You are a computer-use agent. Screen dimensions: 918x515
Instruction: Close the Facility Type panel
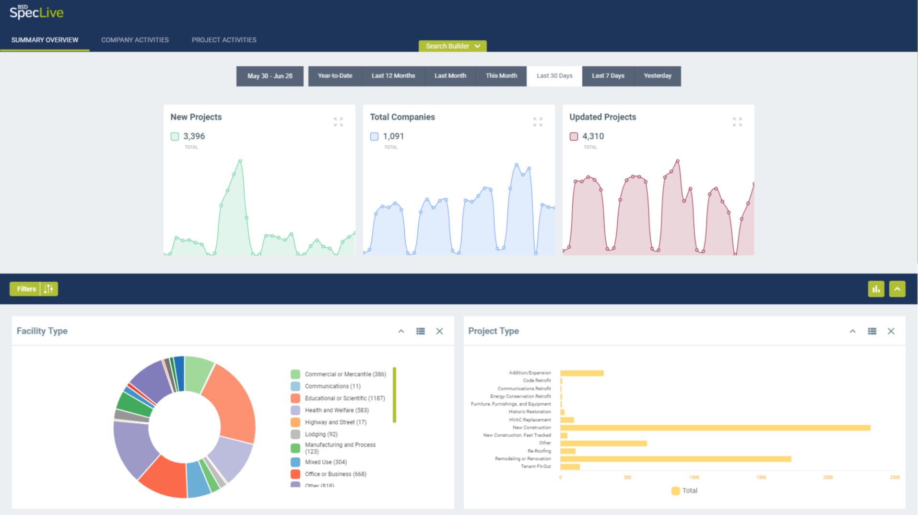pos(439,331)
